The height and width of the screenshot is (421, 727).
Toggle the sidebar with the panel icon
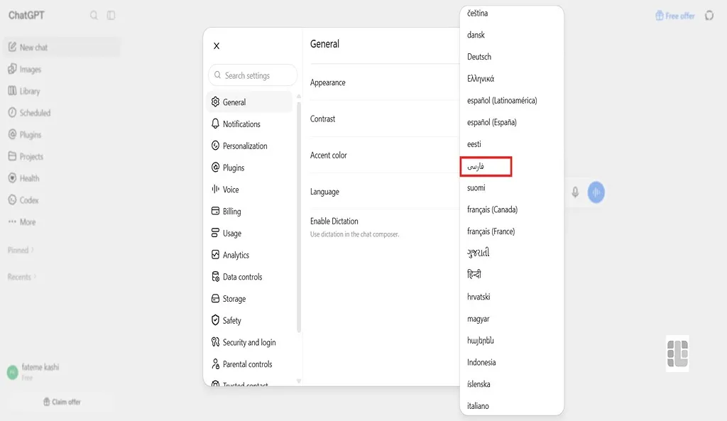tap(111, 16)
